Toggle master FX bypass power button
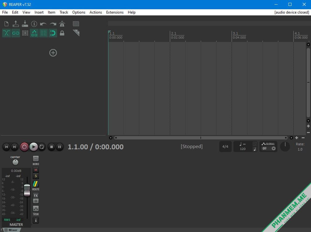This screenshot has width=311, height=232. click(36, 201)
